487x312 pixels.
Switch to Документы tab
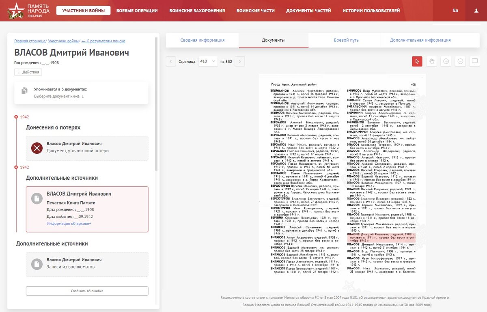click(x=273, y=40)
